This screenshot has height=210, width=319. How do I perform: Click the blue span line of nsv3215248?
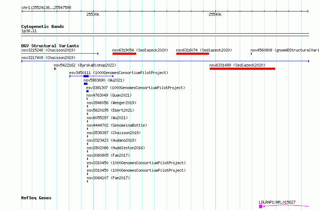click(60, 54)
